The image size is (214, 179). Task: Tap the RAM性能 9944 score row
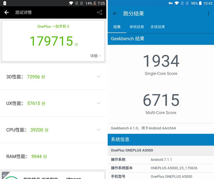tap(53, 156)
